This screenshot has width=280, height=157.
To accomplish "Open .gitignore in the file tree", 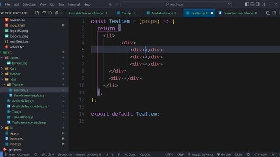I will [x=15, y=150].
